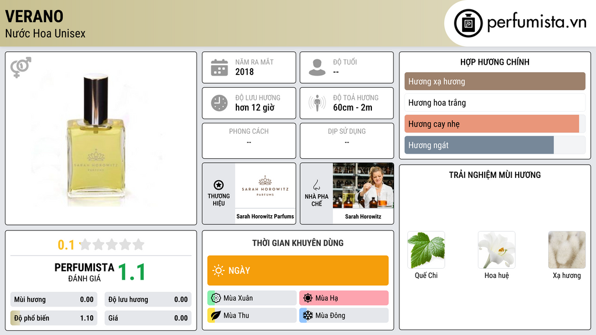Click the Hương cay nhẹ accord bar
The width and height of the screenshot is (596, 335).
tap(495, 124)
